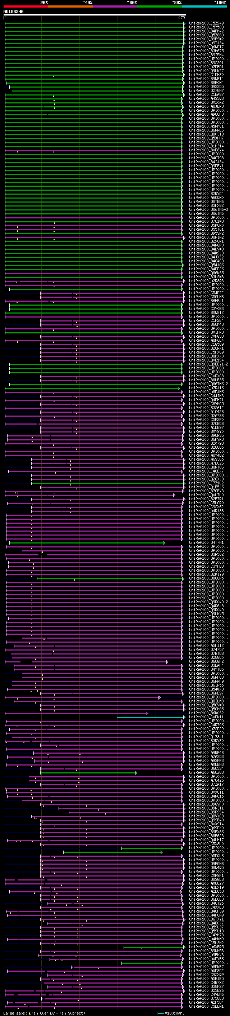Click the cyan ~100% color legend segment

tap(204, 6)
